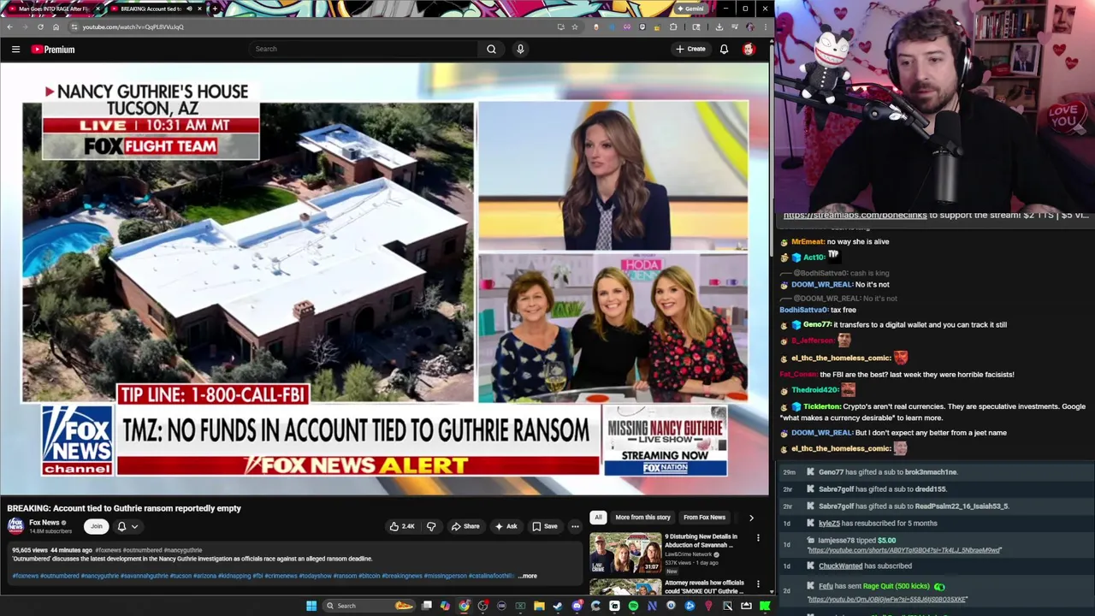
Task: Bookmark this page with the star
Action: (574, 27)
